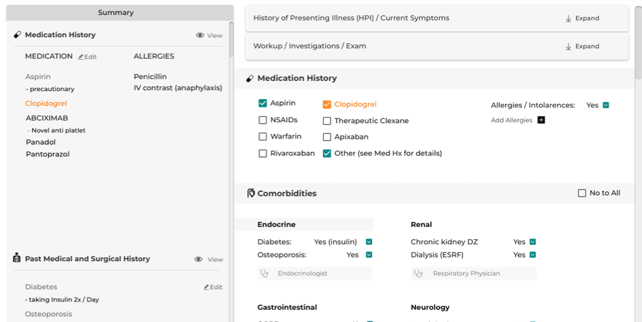Select the Summary tab header

coord(116,13)
